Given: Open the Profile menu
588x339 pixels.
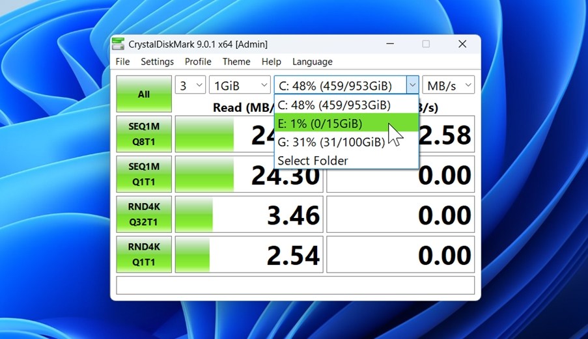Looking at the screenshot, I should 198,62.
